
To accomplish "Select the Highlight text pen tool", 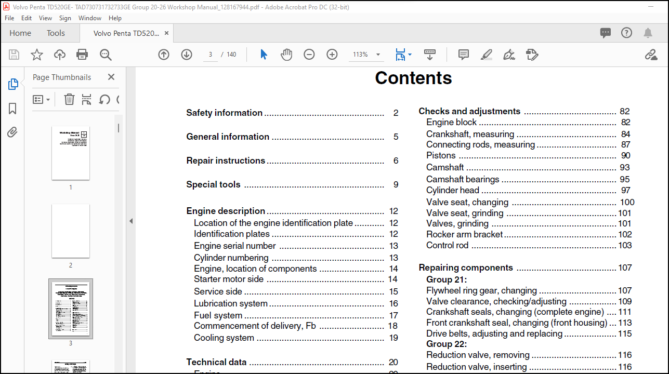I will pyautogui.click(x=487, y=55).
